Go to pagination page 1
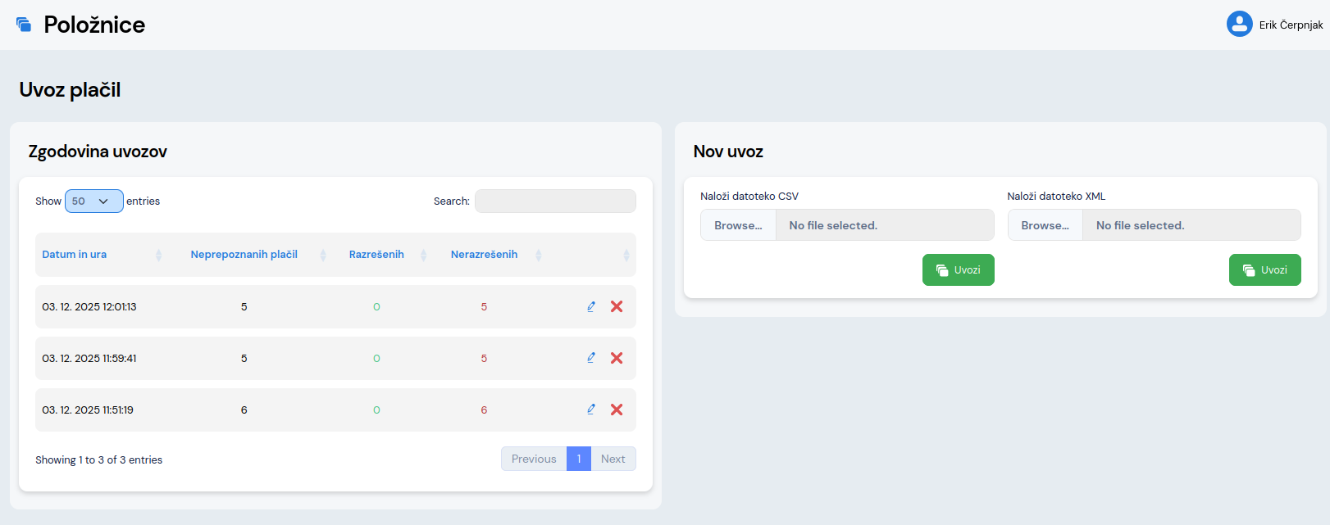 (578, 459)
